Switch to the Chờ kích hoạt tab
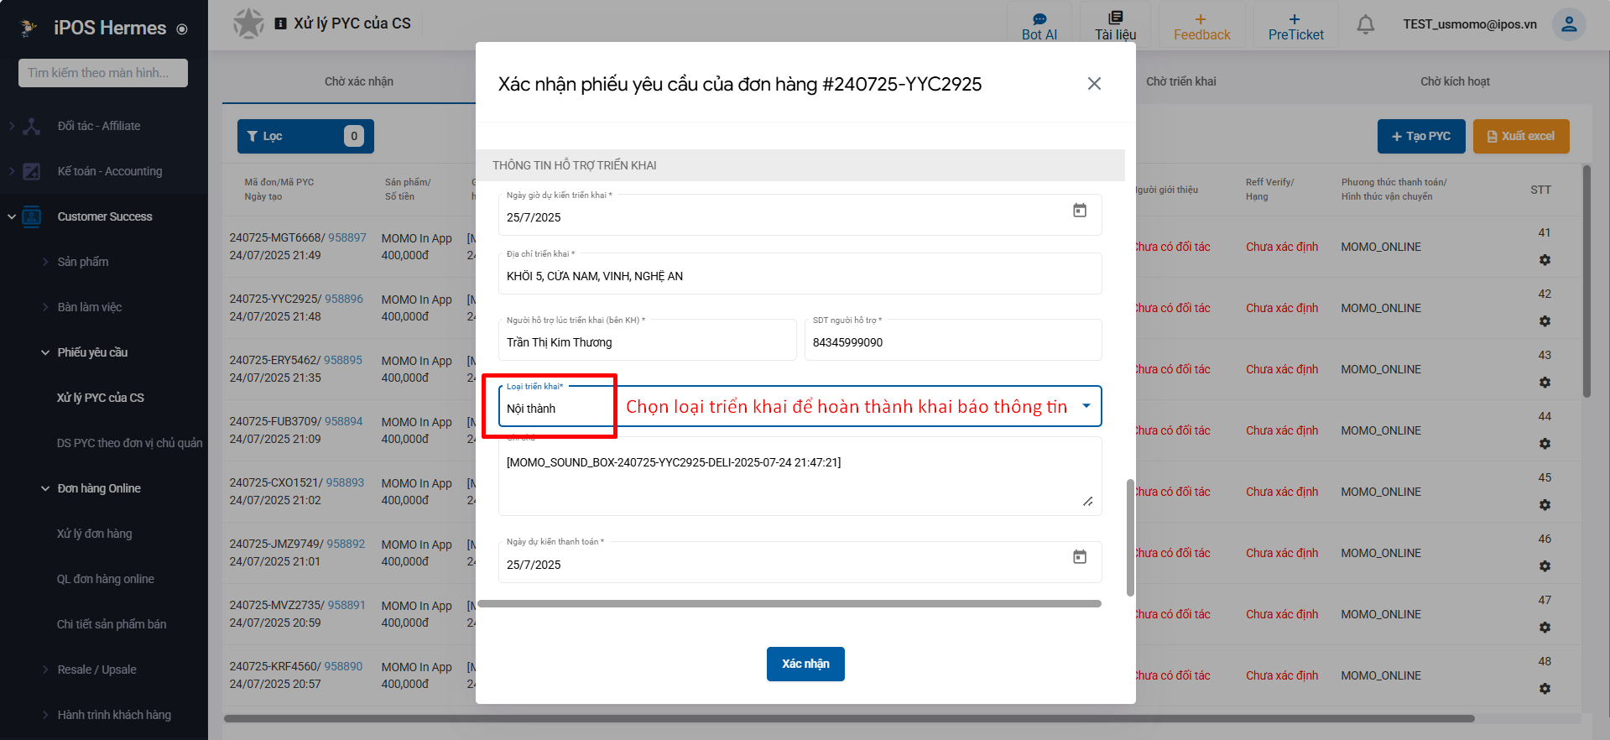 click(x=1454, y=81)
